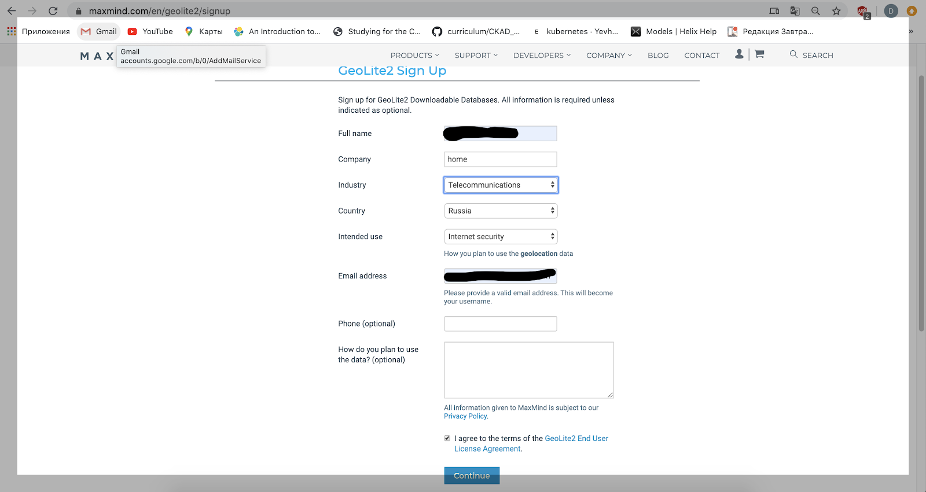
Task: Open the Industry dropdown showing Telecommunications
Action: [x=501, y=185]
